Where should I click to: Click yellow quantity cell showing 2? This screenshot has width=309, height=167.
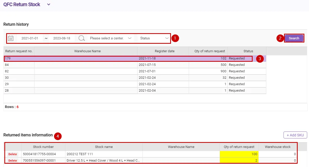[239, 161]
